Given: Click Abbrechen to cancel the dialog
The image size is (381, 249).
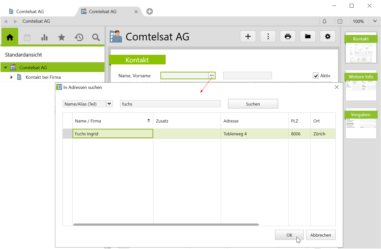Looking at the screenshot, I should [x=320, y=235].
